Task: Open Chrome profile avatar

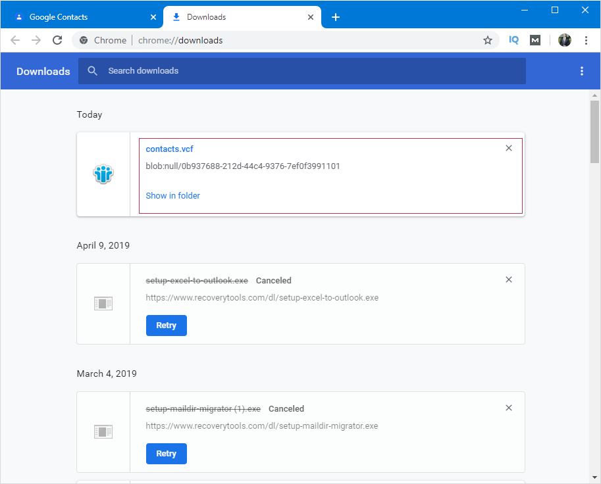Action: 565,40
